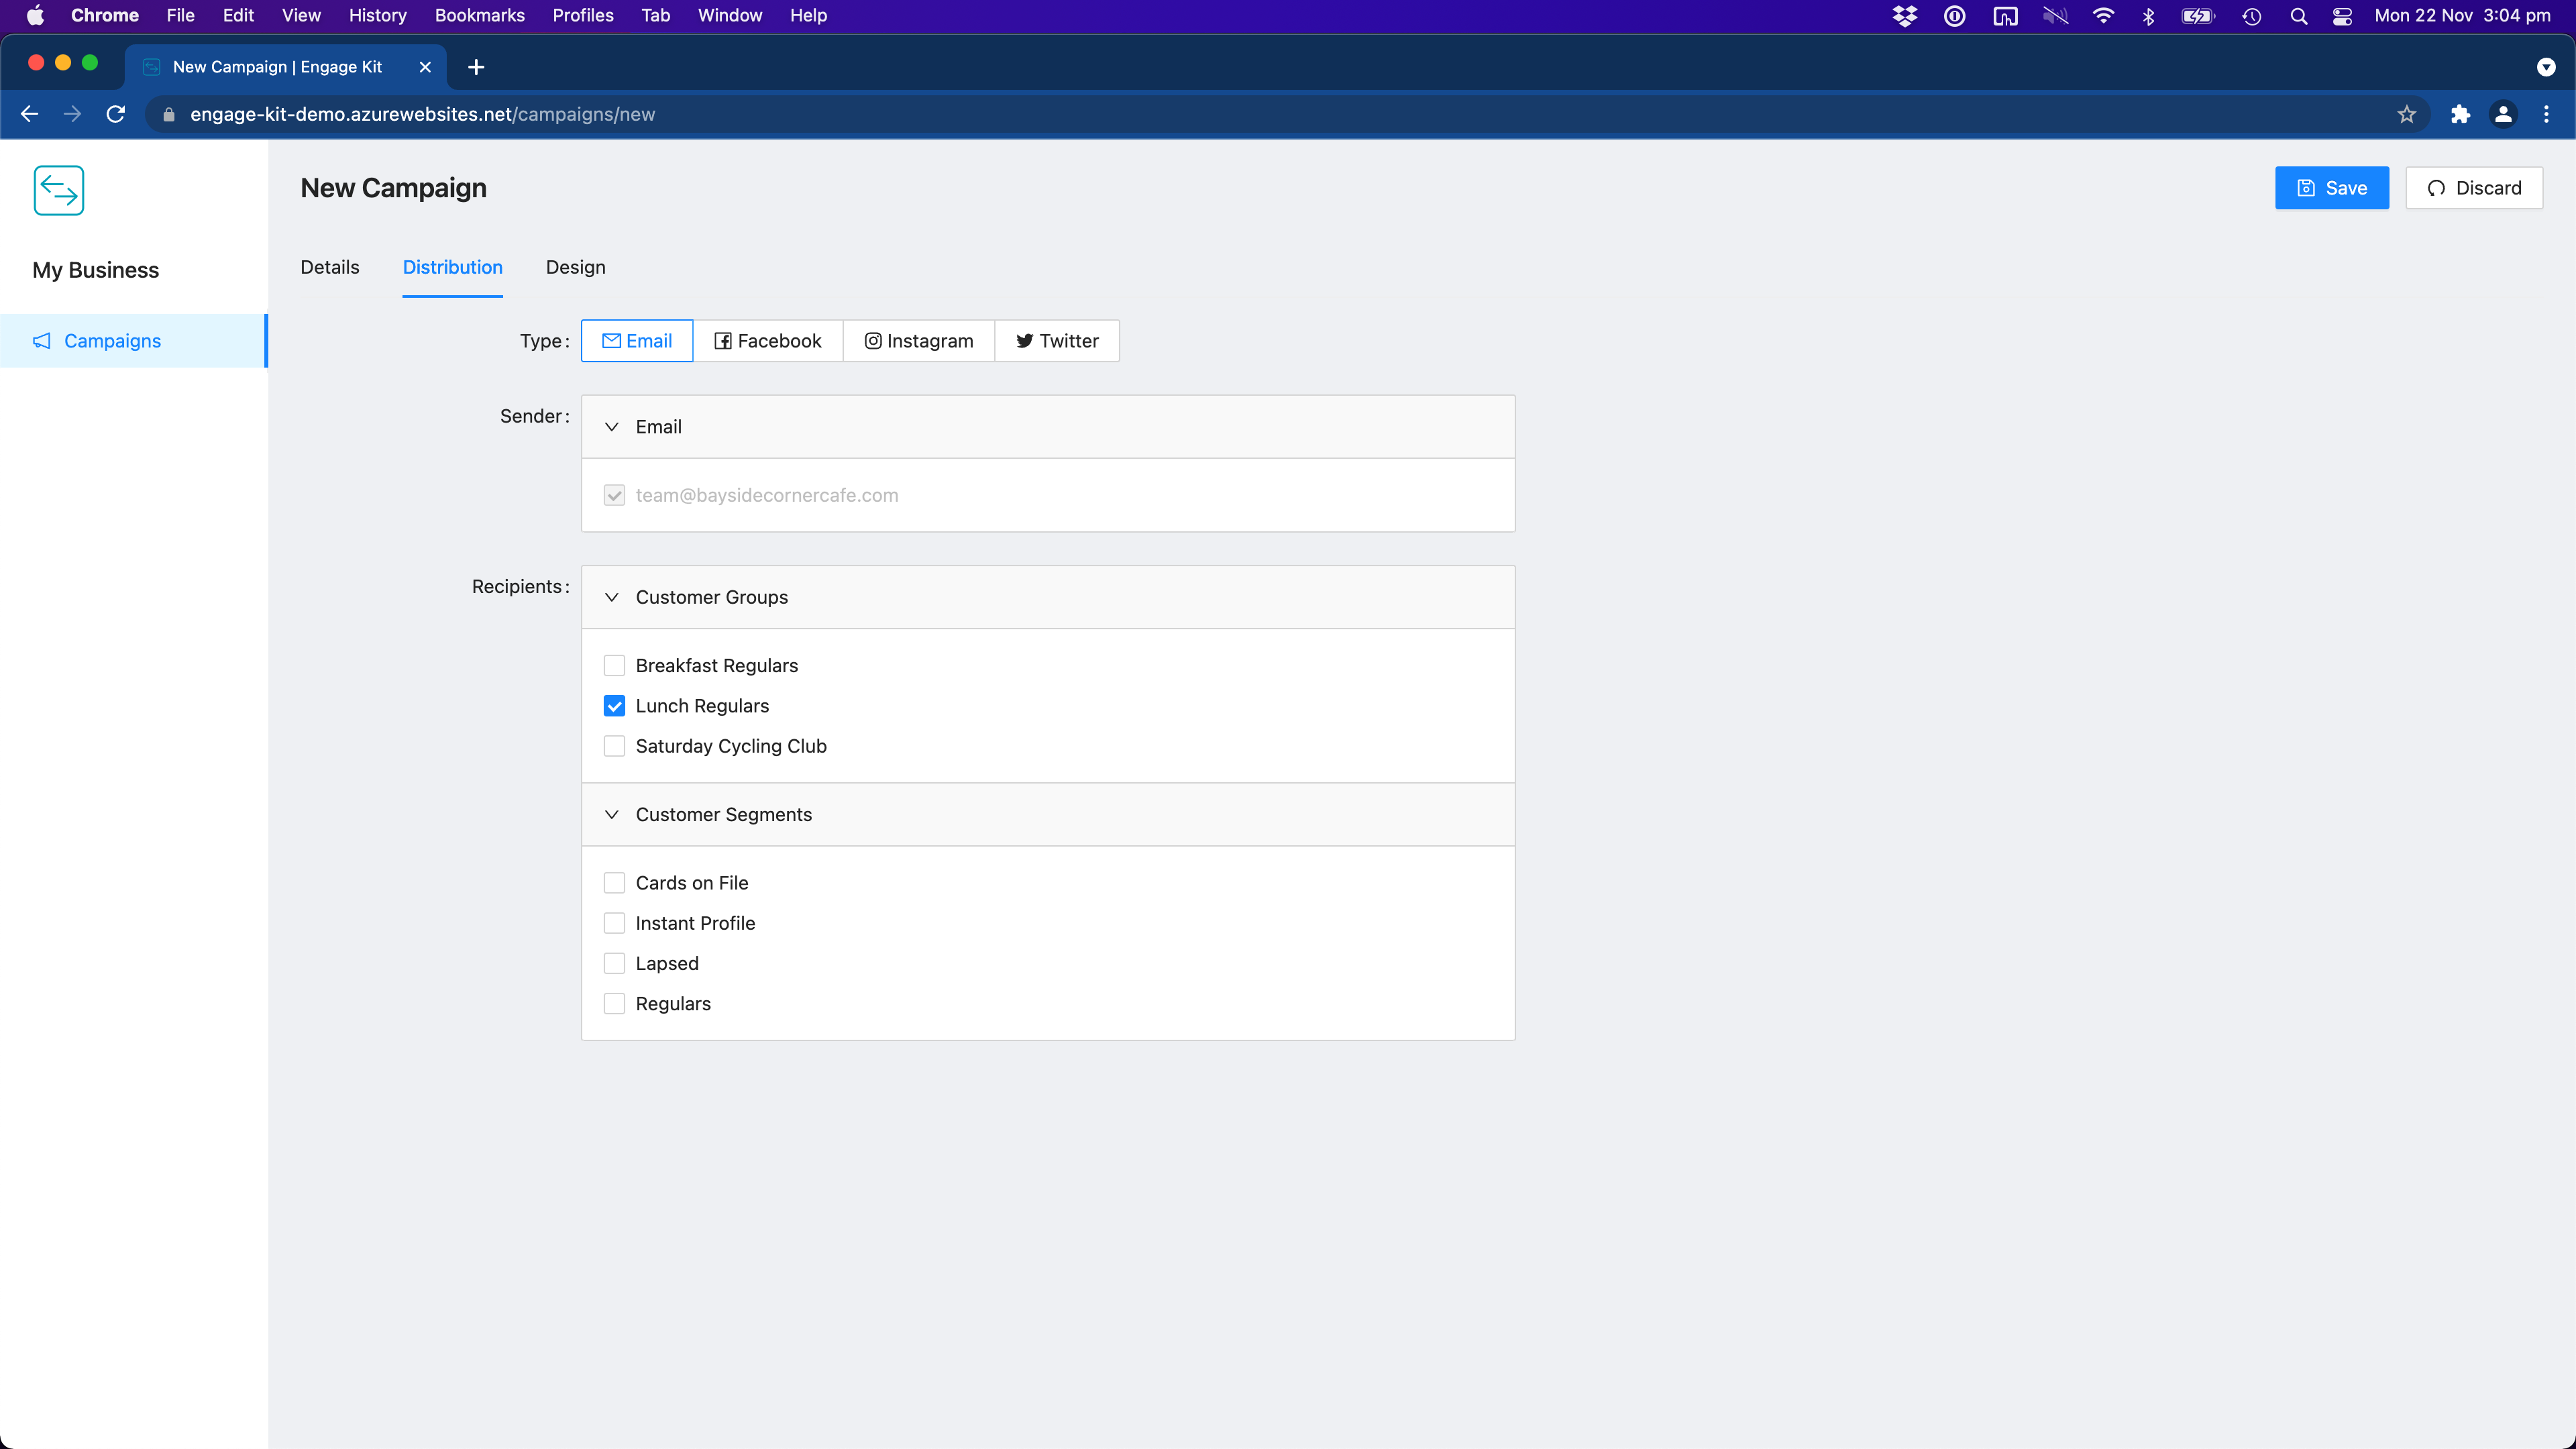This screenshot has width=2576, height=1449.
Task: Switch to the Design tab
Action: [x=575, y=267]
